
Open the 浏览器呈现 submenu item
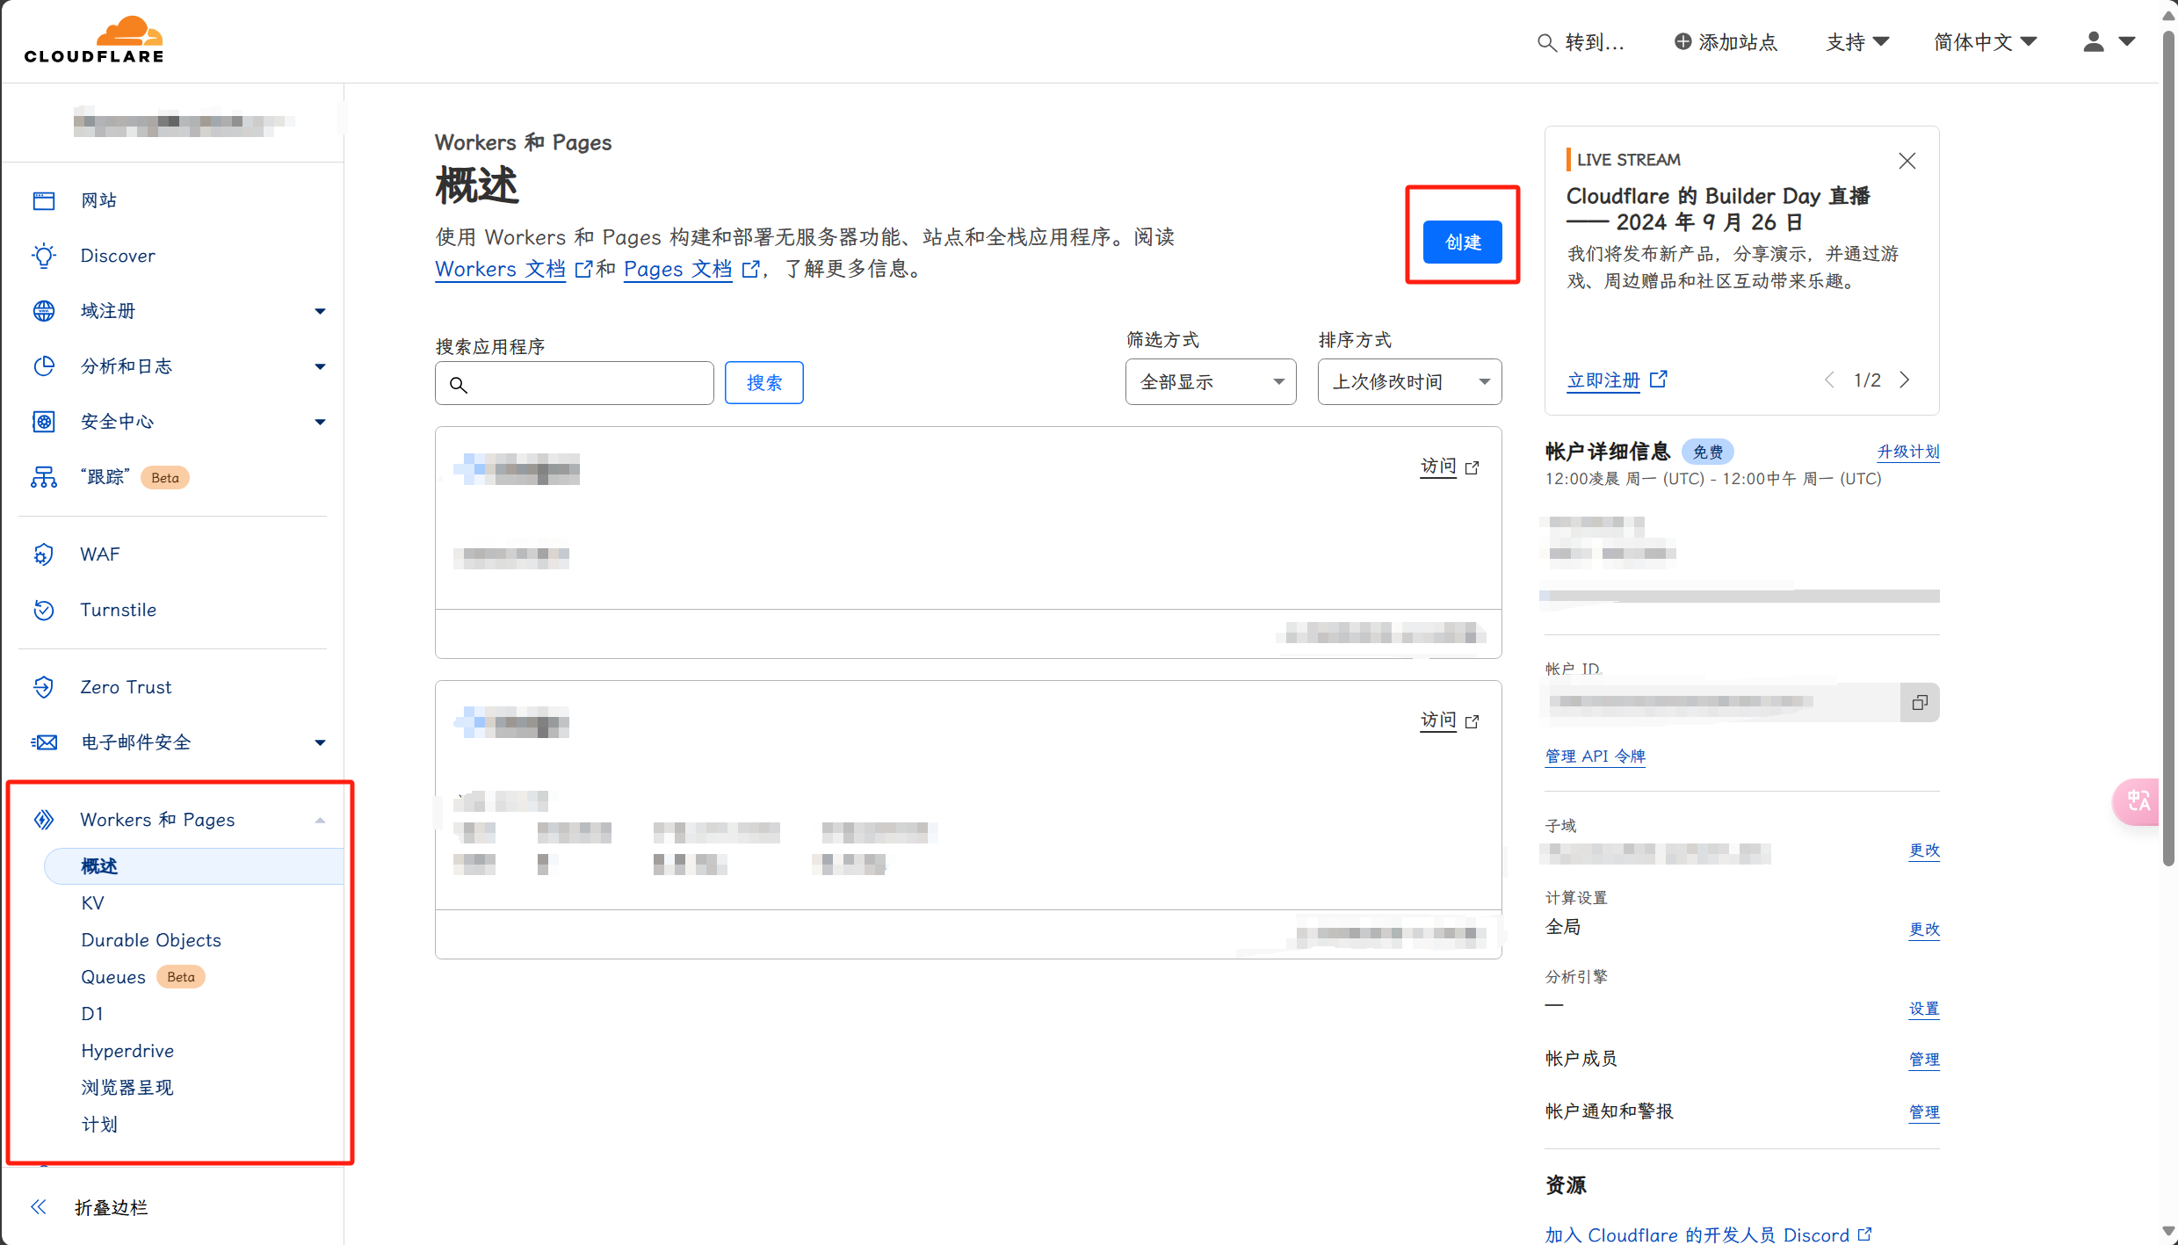[x=127, y=1088]
